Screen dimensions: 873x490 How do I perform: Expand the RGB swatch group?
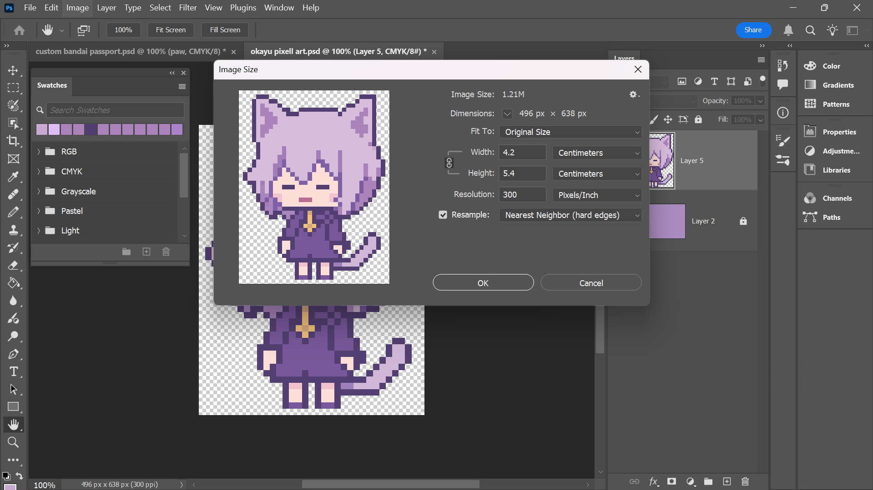(x=39, y=152)
